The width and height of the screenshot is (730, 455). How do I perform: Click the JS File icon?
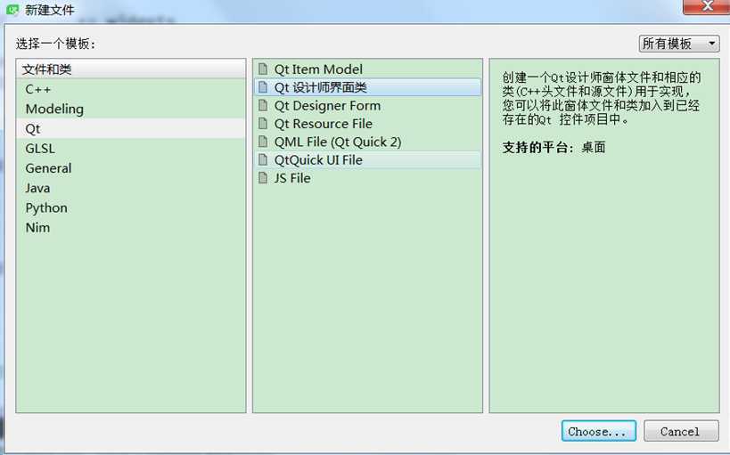[263, 178]
